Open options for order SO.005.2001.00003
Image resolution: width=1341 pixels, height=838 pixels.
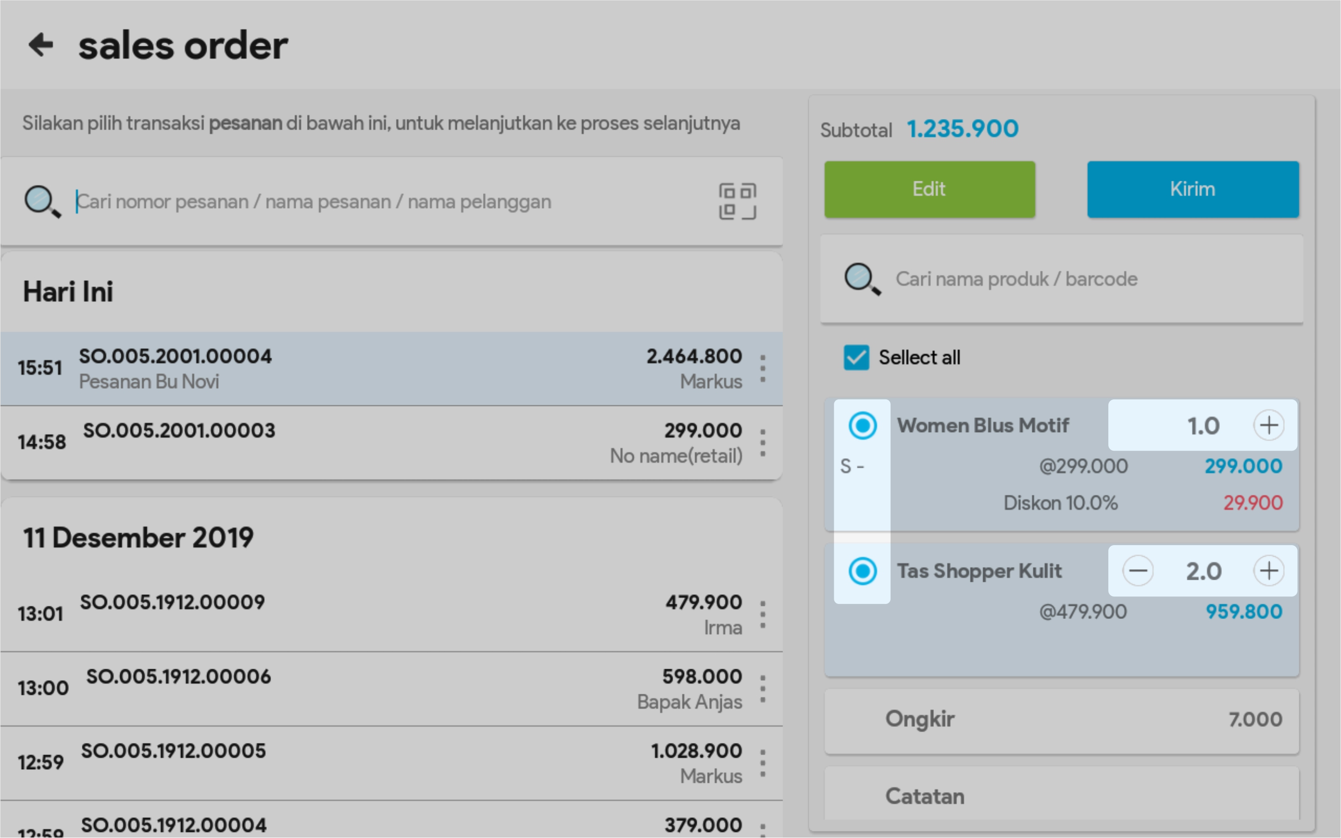[763, 443]
